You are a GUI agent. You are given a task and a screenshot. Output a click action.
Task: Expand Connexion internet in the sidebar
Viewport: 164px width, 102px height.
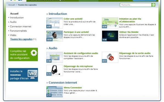[20, 27]
